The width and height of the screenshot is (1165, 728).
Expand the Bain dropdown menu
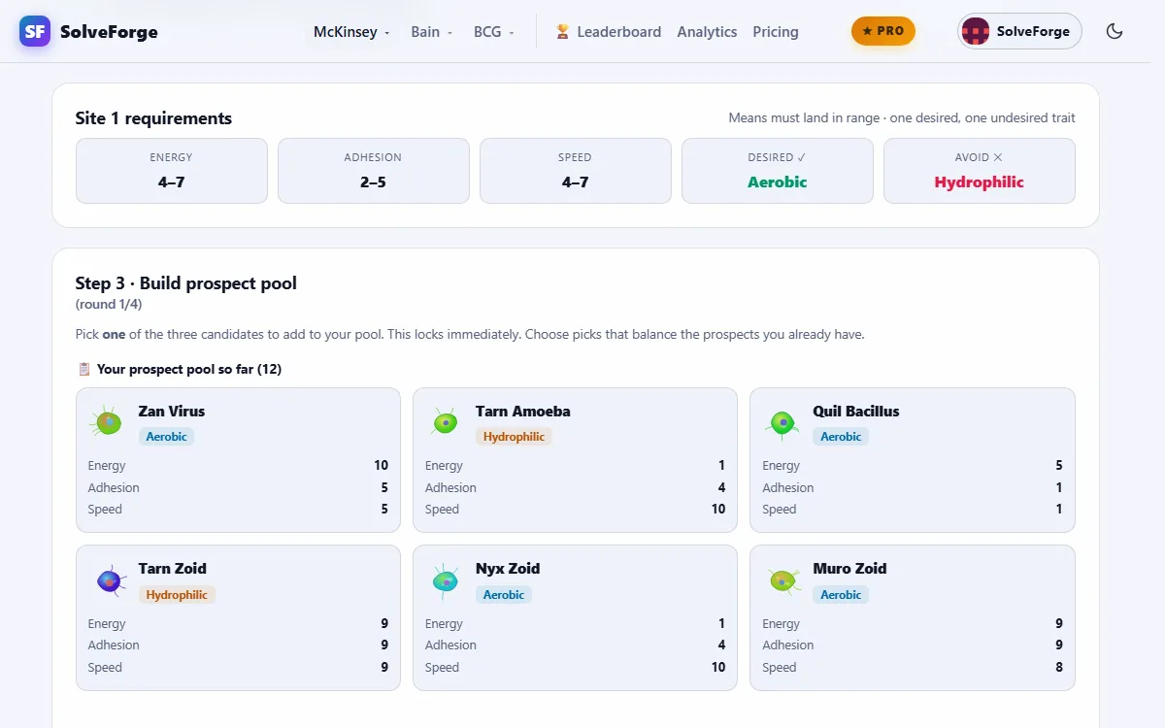pos(432,32)
